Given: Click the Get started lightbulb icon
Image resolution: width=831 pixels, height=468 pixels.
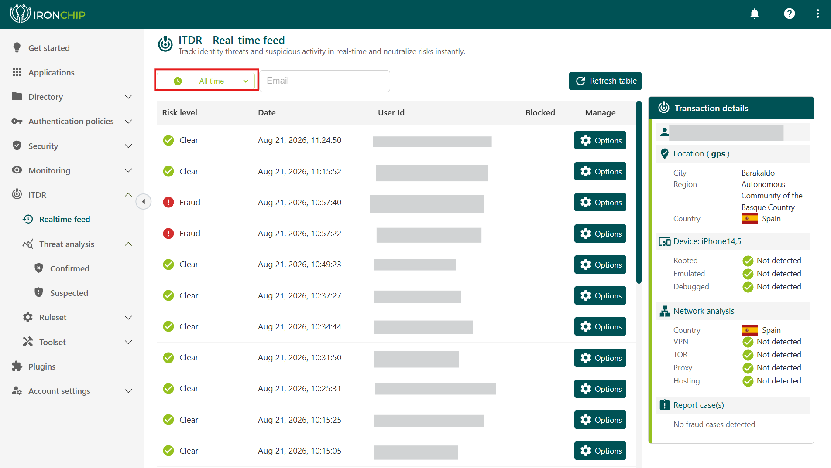Looking at the screenshot, I should 17,47.
